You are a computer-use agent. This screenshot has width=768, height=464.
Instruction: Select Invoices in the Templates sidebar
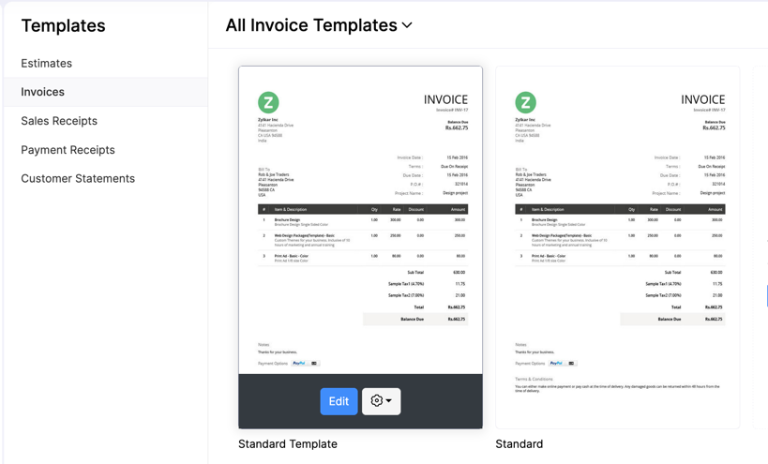point(43,92)
